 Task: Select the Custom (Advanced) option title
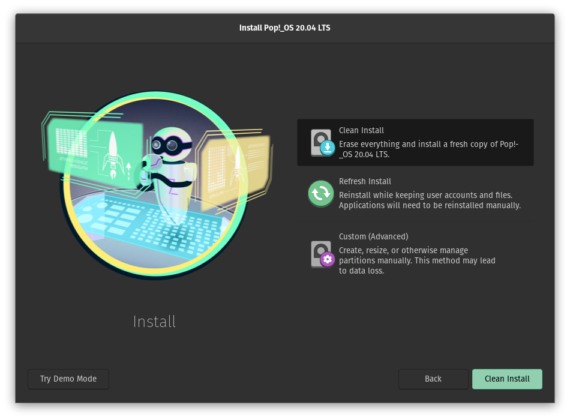tap(373, 236)
